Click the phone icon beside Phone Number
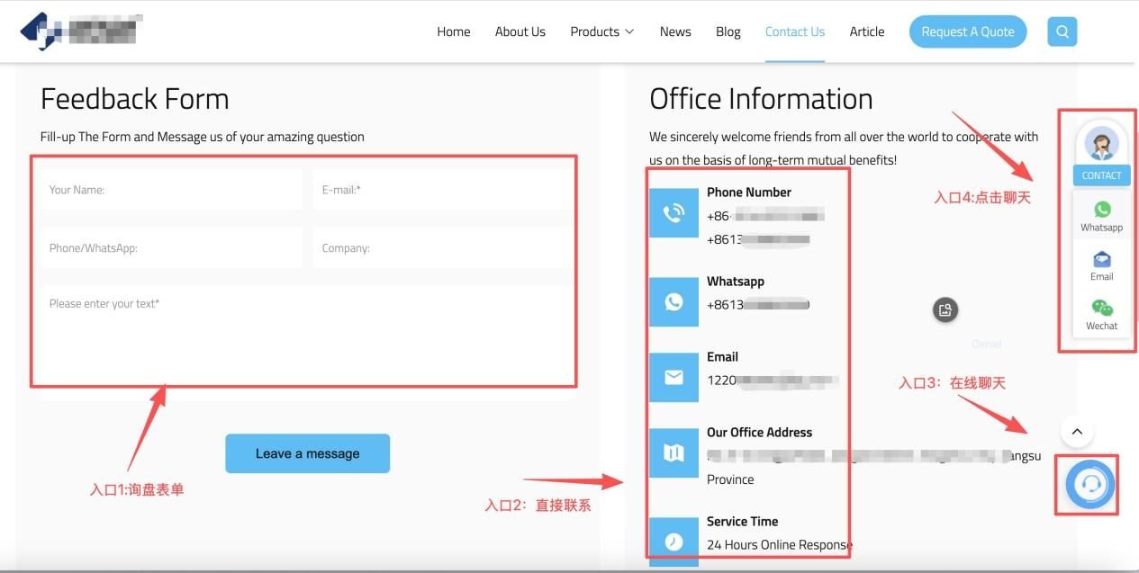Image resolution: width=1139 pixels, height=573 pixels. pos(673,213)
